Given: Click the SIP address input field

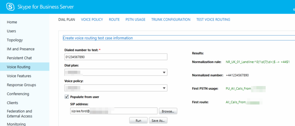Looking at the screenshot, I should tap(114, 111).
